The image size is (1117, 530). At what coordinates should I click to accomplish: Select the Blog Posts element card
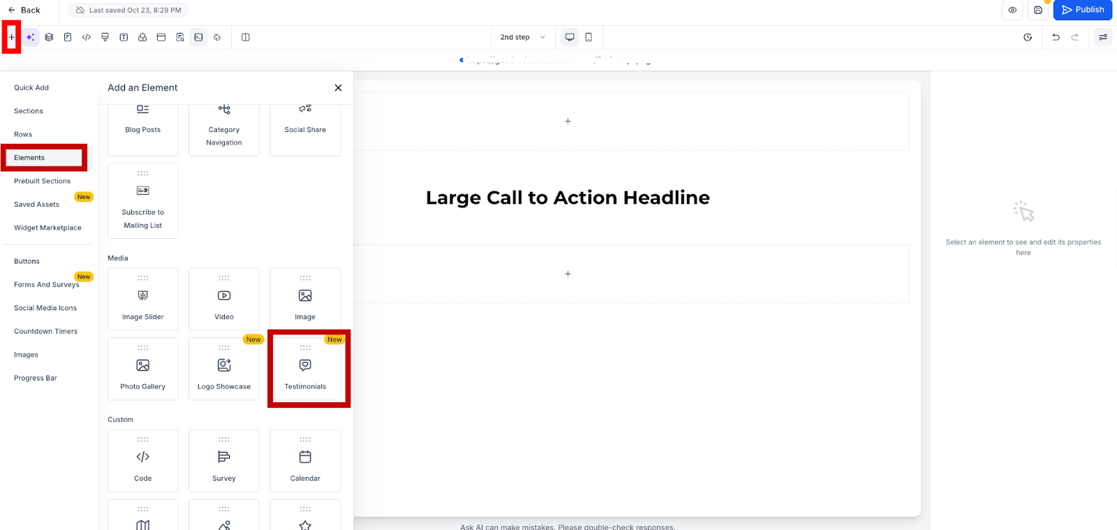click(x=143, y=129)
